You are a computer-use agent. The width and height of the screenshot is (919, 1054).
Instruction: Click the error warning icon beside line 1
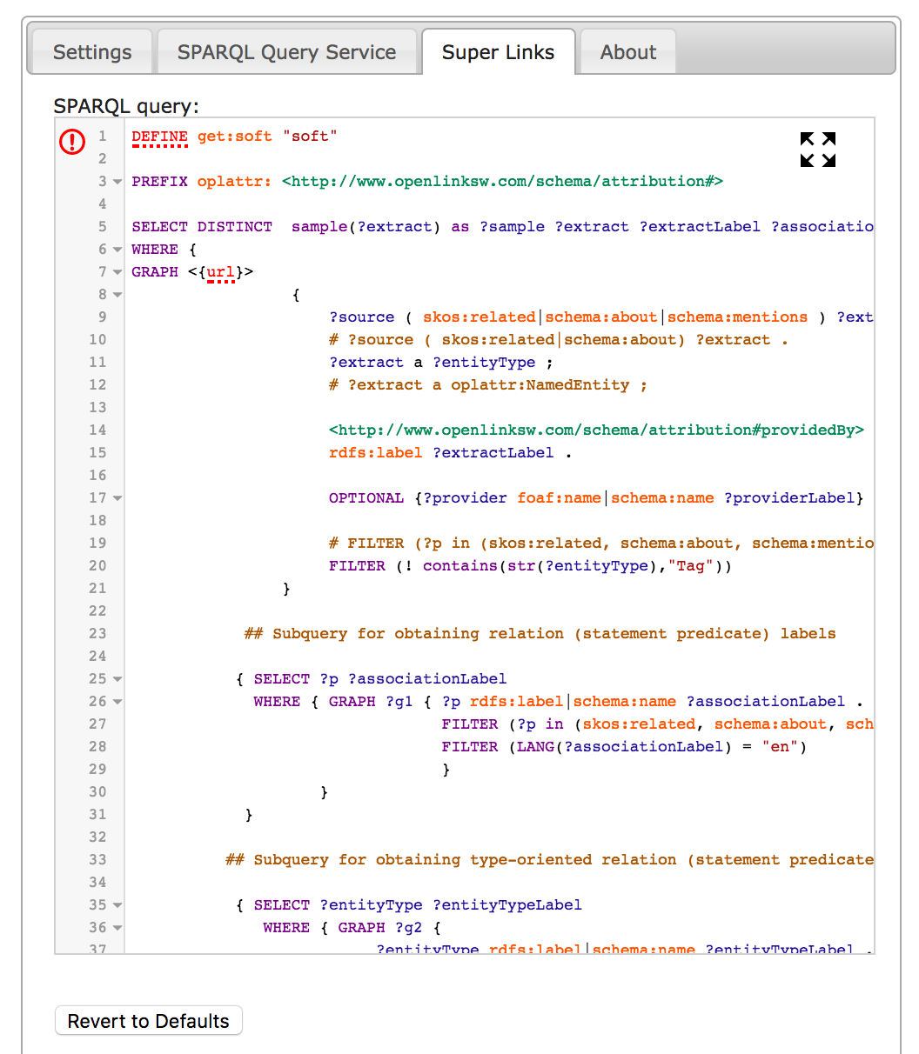pyautogui.click(x=71, y=142)
